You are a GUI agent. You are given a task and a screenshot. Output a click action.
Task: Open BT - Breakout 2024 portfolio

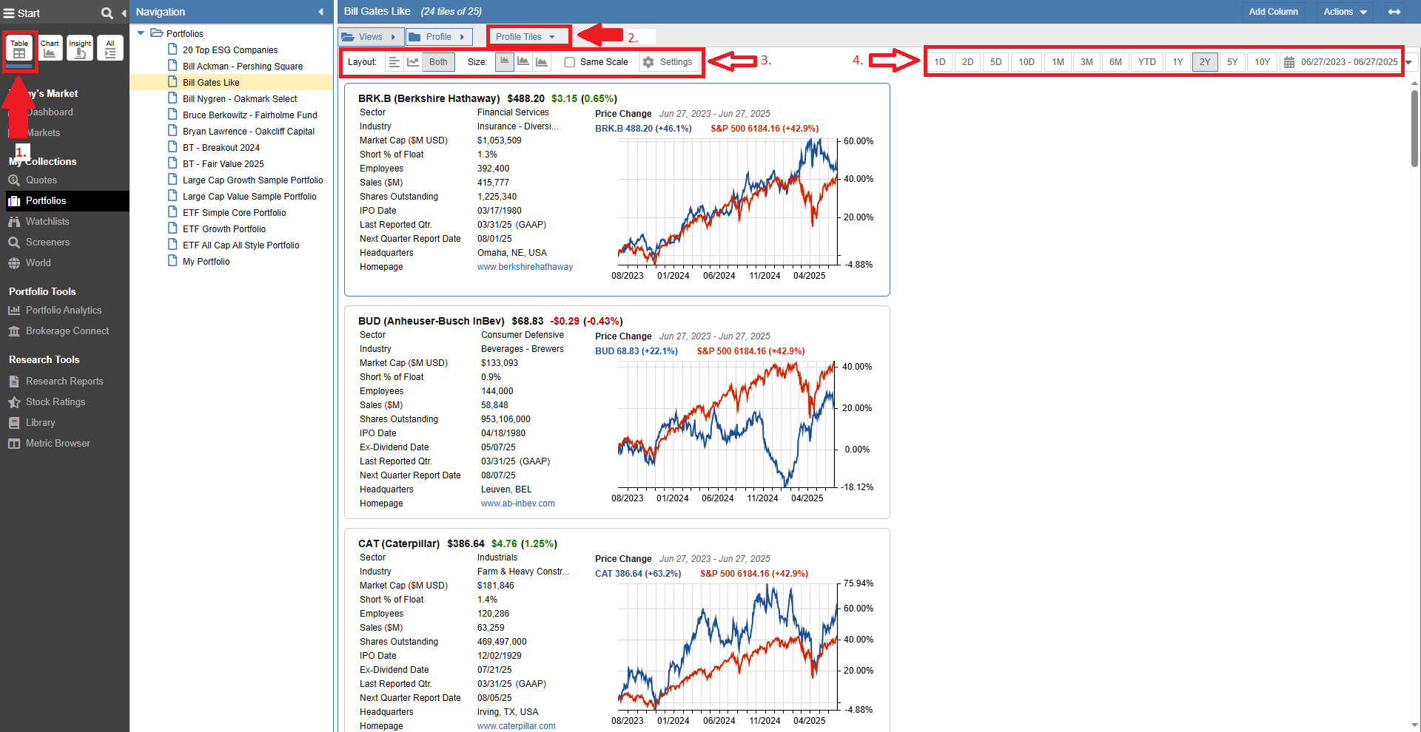[x=221, y=148]
